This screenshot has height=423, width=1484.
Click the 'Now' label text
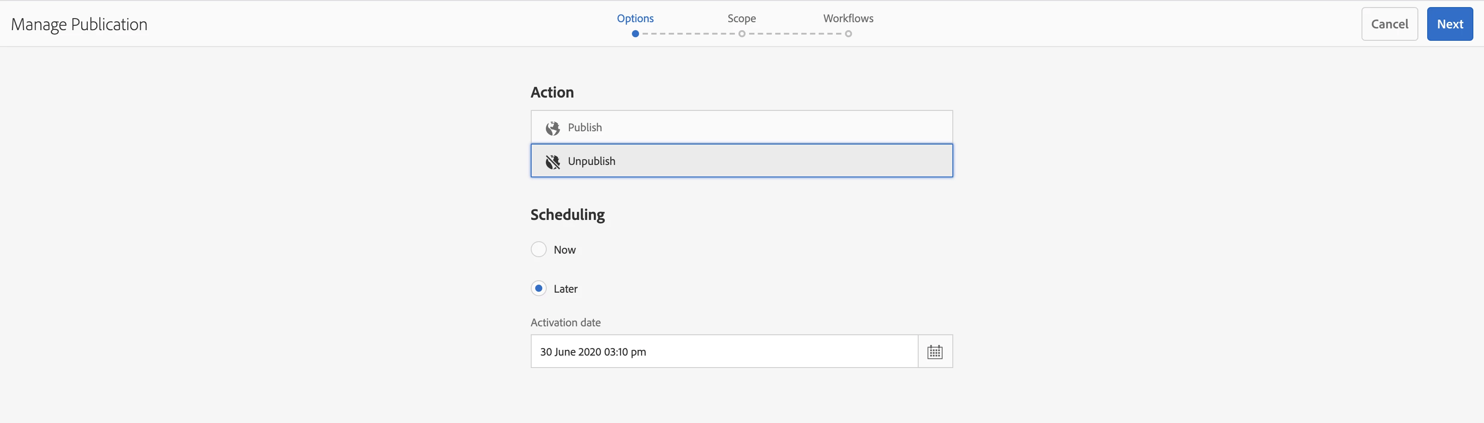(564, 250)
